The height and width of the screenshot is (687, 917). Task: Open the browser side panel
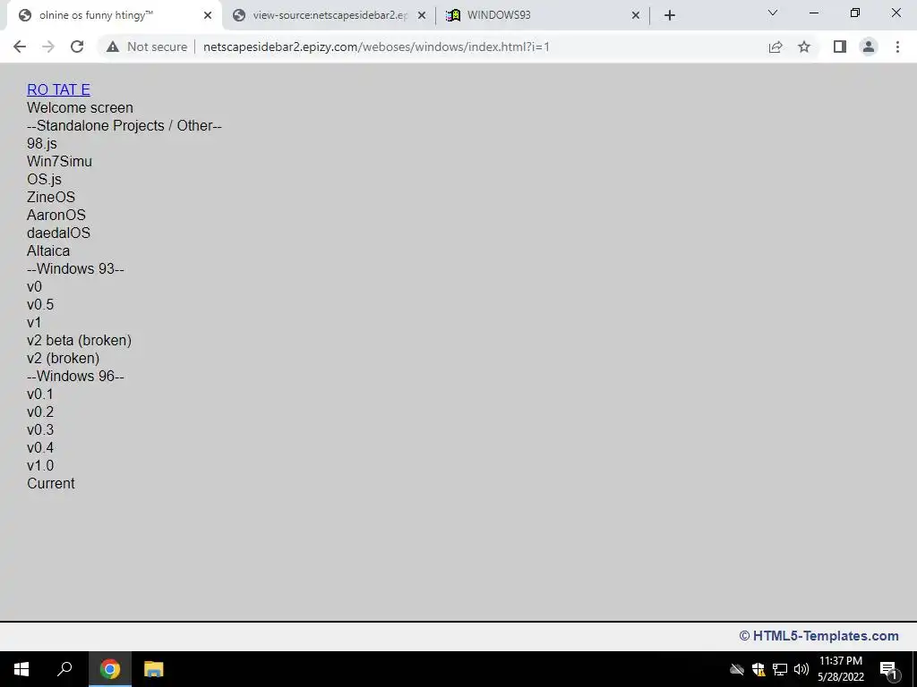[x=840, y=47]
